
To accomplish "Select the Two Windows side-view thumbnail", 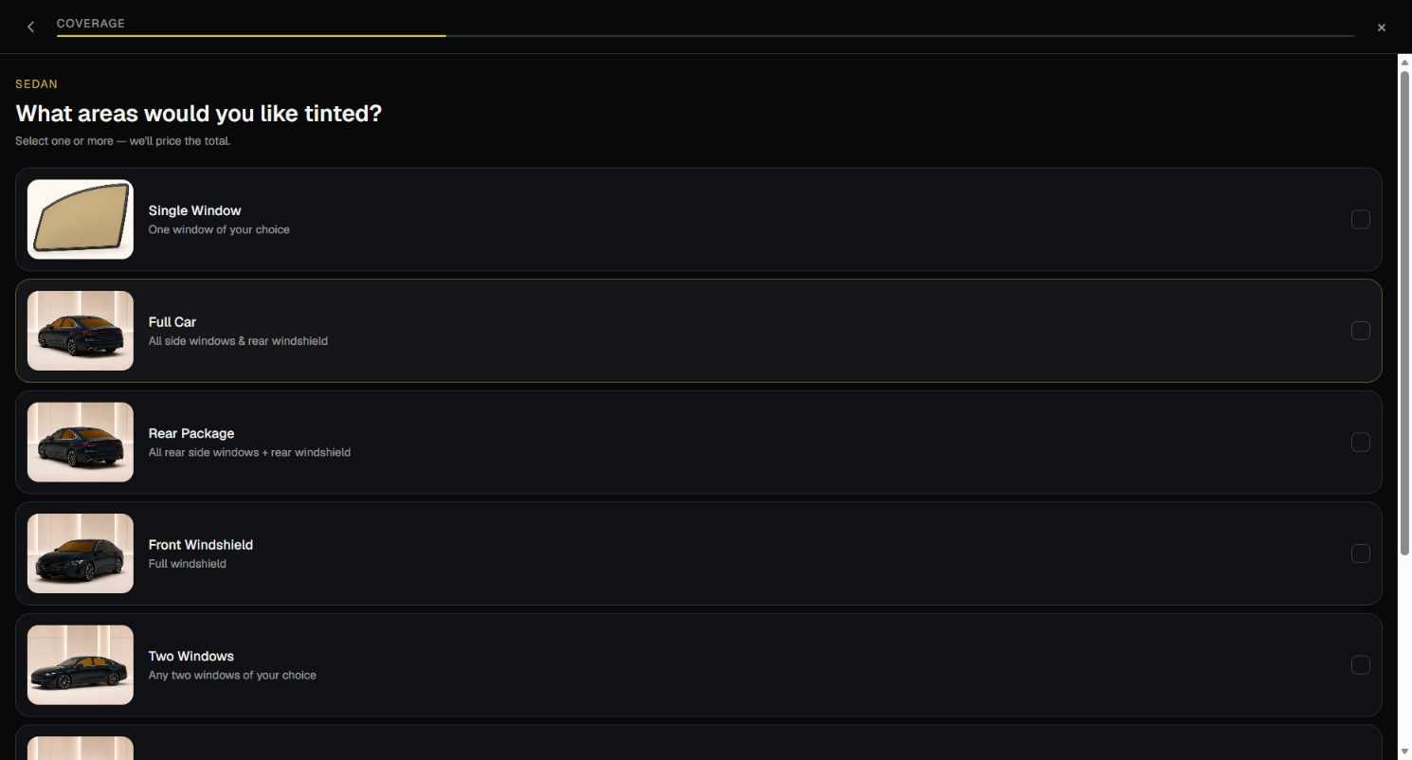I will coord(81,665).
